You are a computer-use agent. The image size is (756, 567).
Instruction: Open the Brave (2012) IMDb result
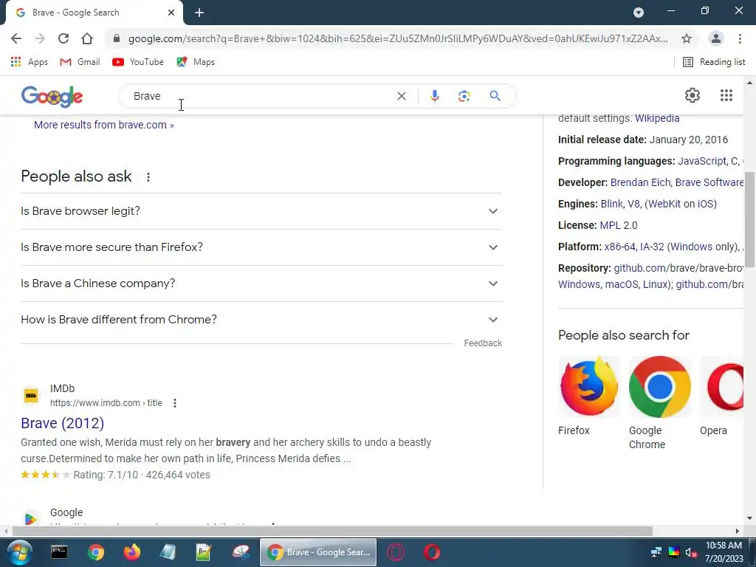click(62, 423)
